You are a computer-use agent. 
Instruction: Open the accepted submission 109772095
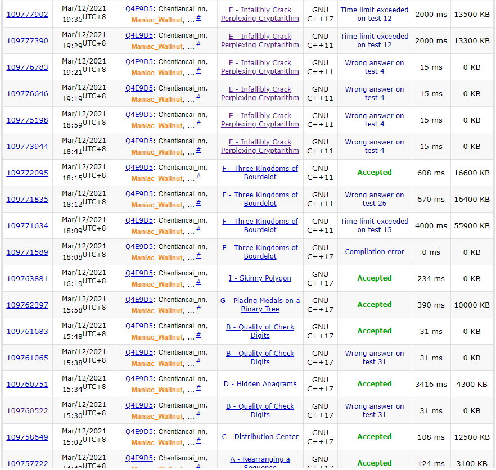[27, 173]
